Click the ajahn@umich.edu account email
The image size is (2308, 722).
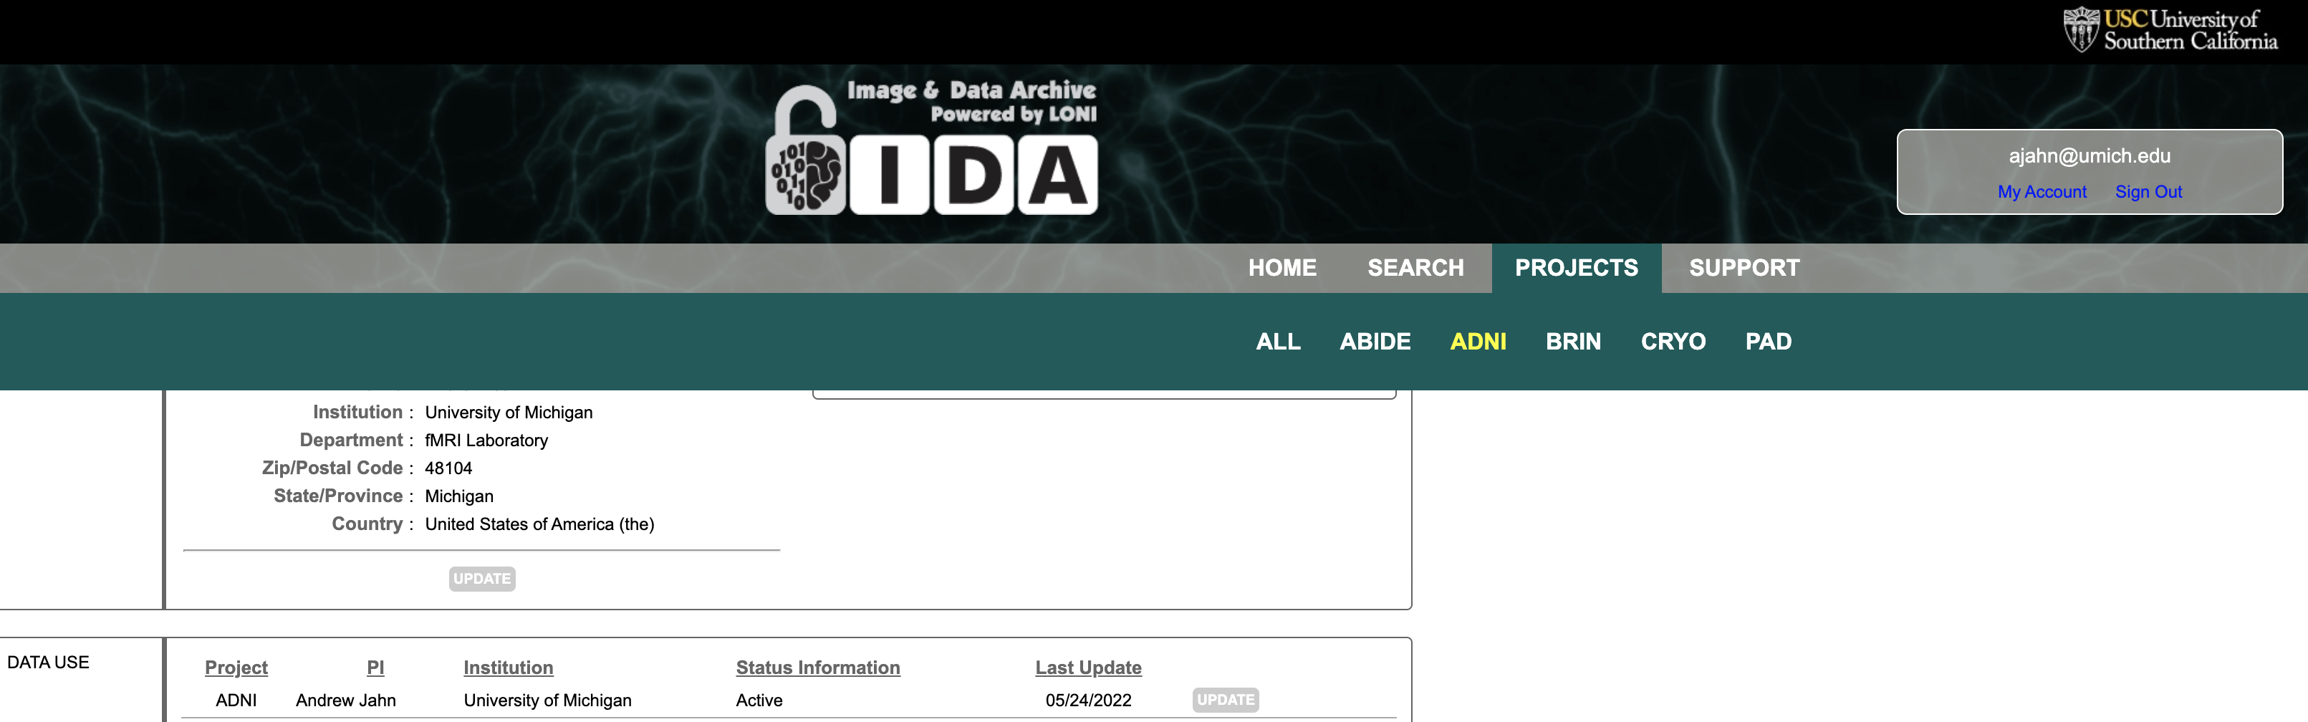(2090, 156)
